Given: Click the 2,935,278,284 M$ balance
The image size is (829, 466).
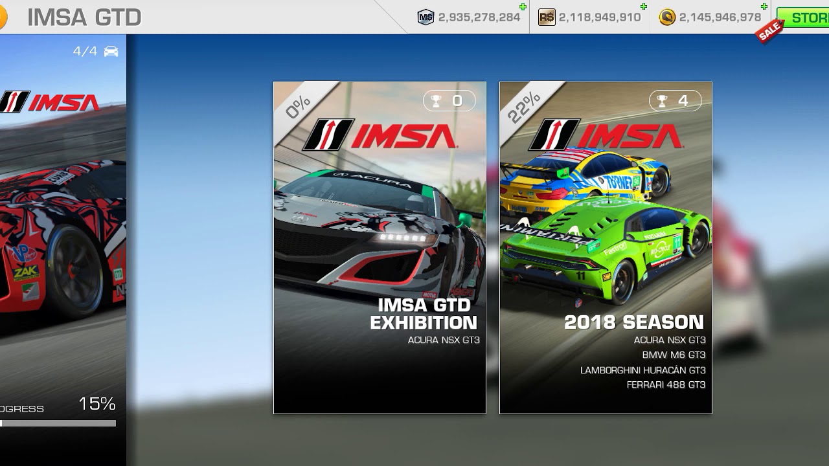Looking at the screenshot, I should pos(479,17).
